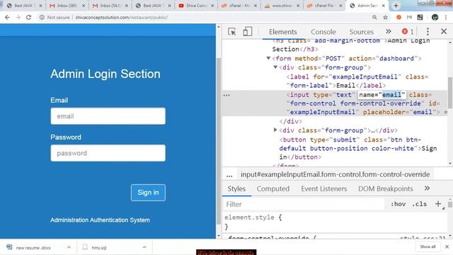Add a new style rule with plus icon
The width and height of the screenshot is (453, 255).
click(x=438, y=204)
